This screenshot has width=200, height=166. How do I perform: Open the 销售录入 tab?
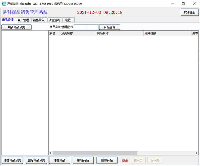(x=39, y=20)
